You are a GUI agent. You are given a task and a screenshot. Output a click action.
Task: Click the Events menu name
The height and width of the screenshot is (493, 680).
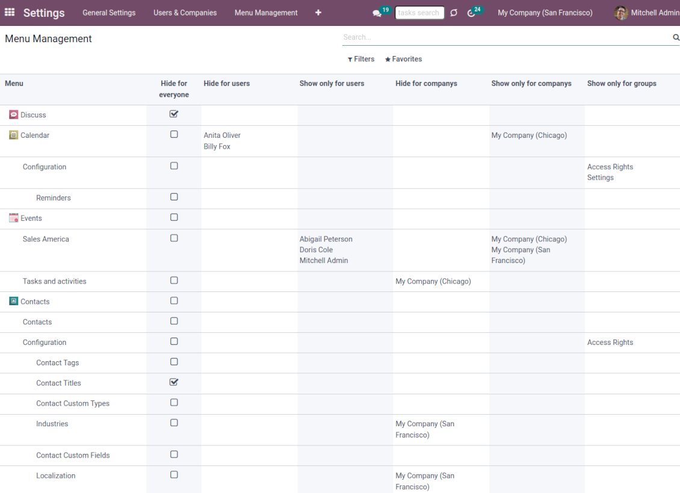(31, 219)
